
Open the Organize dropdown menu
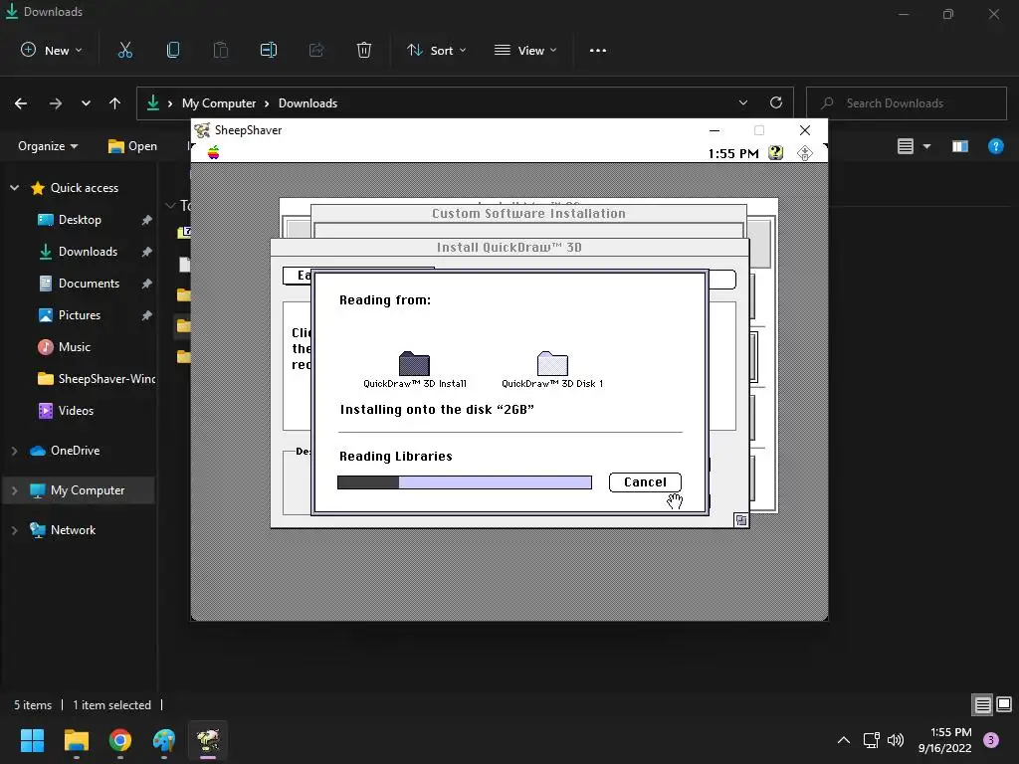click(48, 146)
